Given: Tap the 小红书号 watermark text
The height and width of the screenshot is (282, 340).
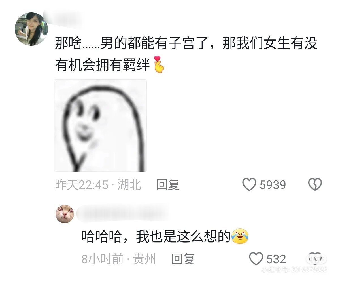Looking at the screenshot, I should click(294, 269).
